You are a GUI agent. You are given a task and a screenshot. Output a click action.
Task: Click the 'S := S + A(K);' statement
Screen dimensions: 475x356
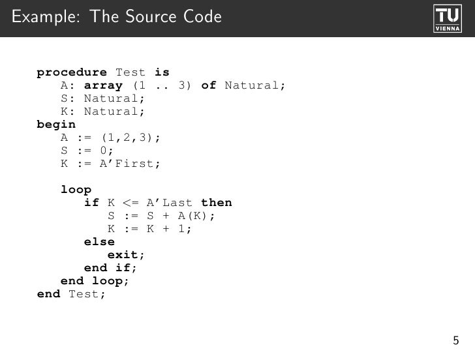(x=161, y=216)
